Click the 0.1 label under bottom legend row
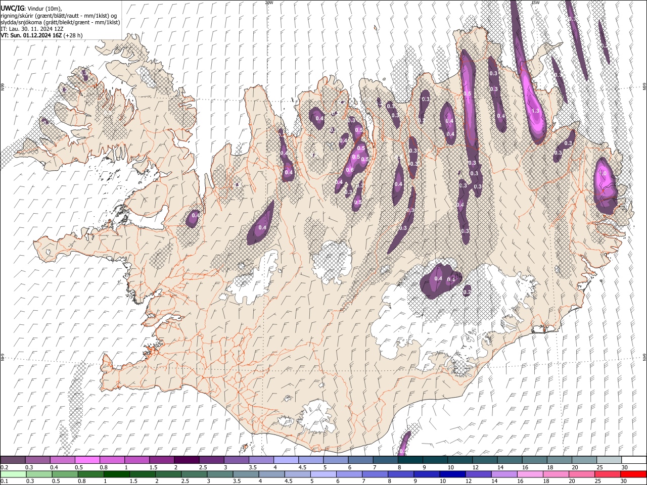The image size is (647, 485). point(4,481)
